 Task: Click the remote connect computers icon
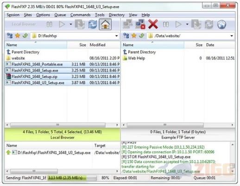pos(128,24)
